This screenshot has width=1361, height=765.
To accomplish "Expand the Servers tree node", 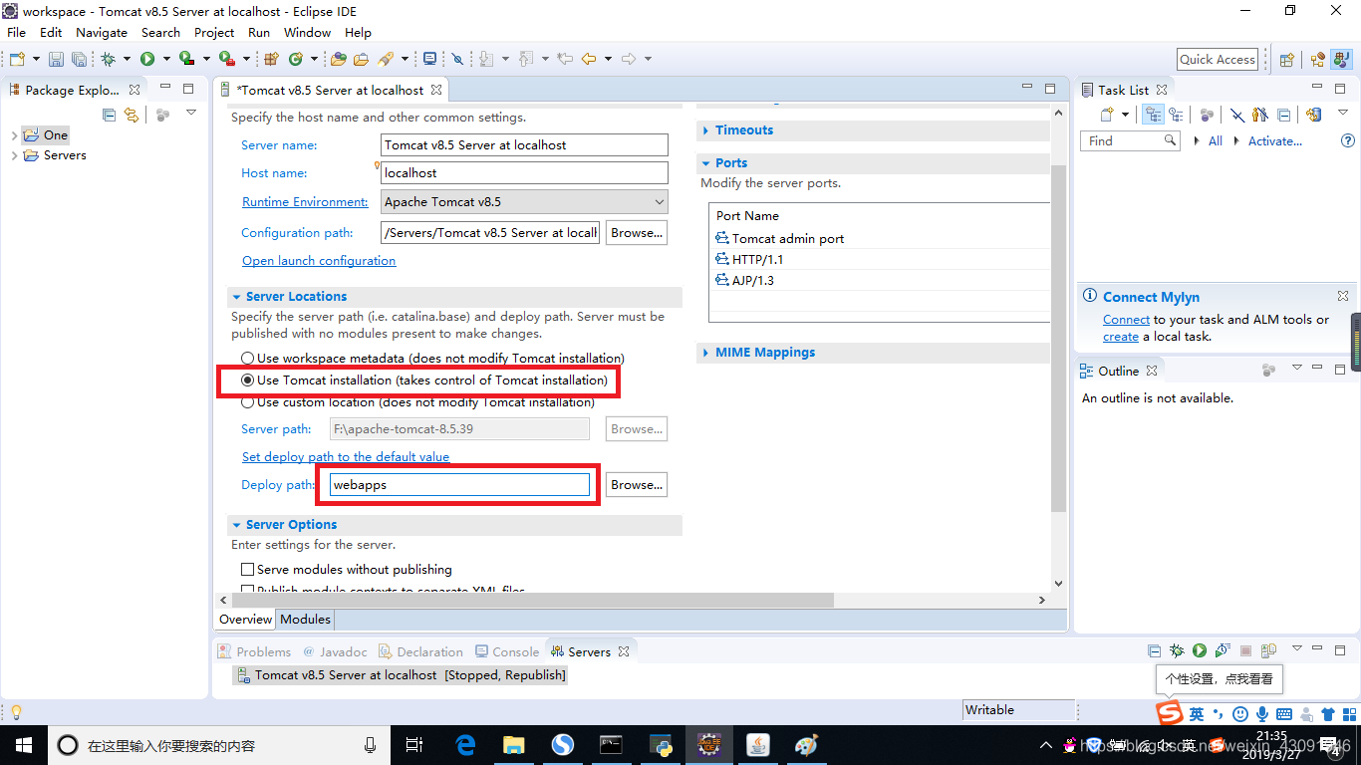I will click(13, 155).
